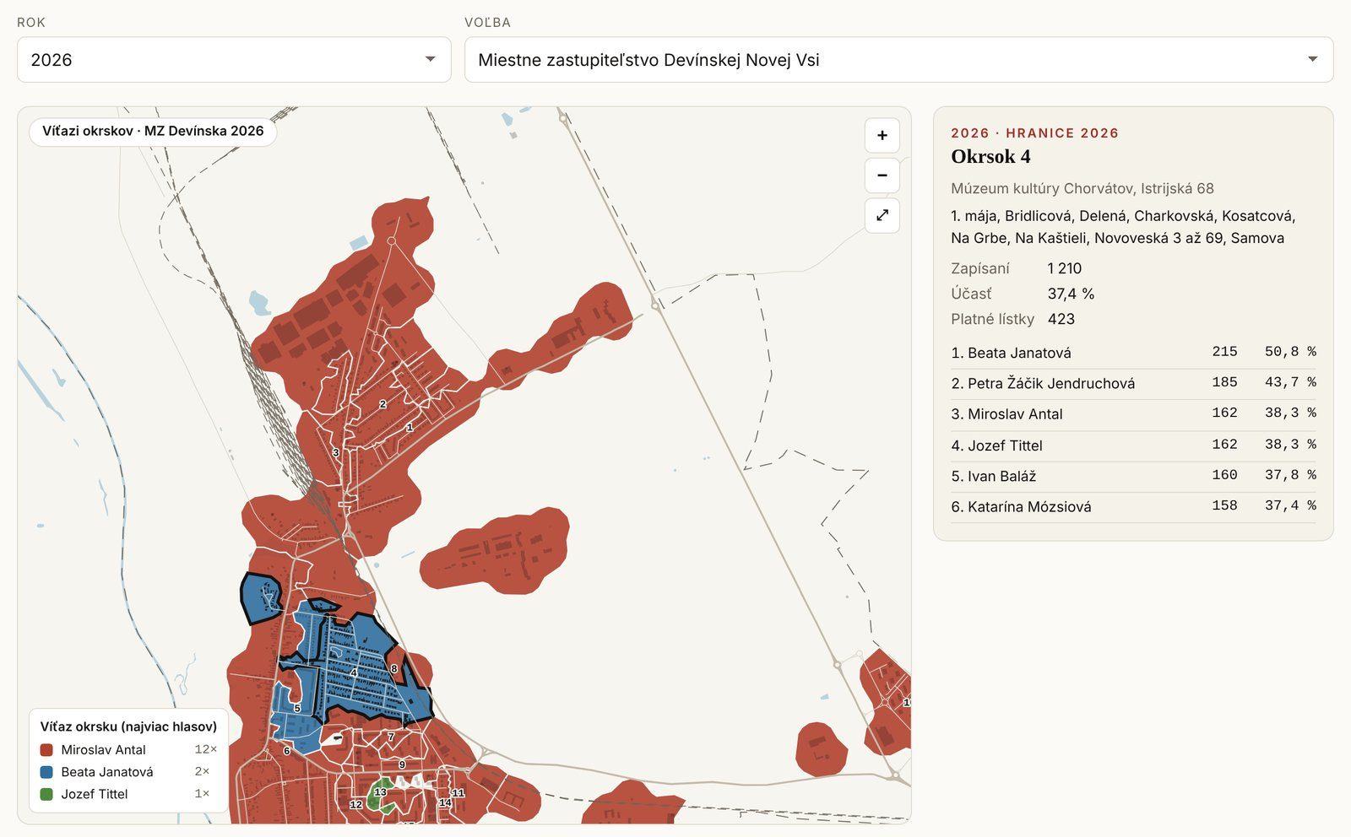Select district 11 label on the map
The width and height of the screenshot is (1351, 837).
click(x=458, y=793)
